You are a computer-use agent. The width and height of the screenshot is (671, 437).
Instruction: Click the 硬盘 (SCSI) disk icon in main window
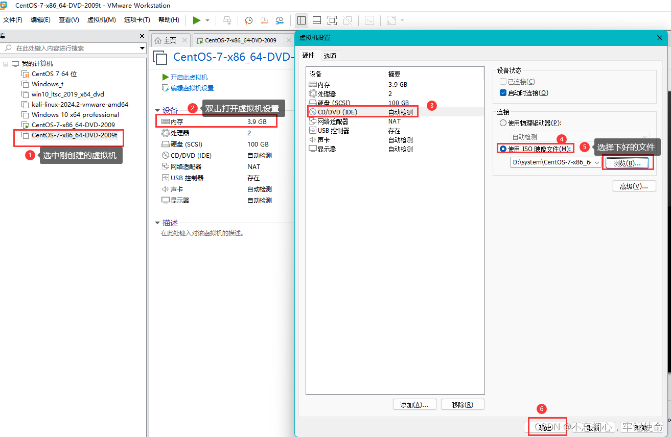click(x=165, y=144)
